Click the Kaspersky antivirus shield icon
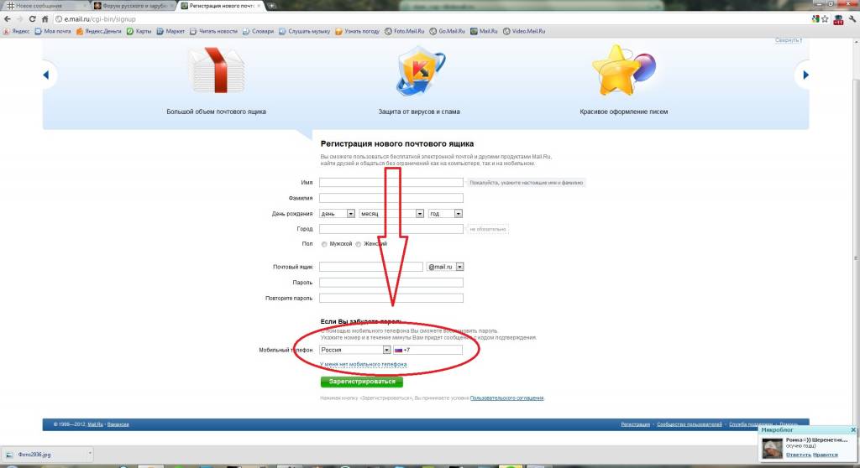This screenshot has height=468, width=860. [x=420, y=71]
